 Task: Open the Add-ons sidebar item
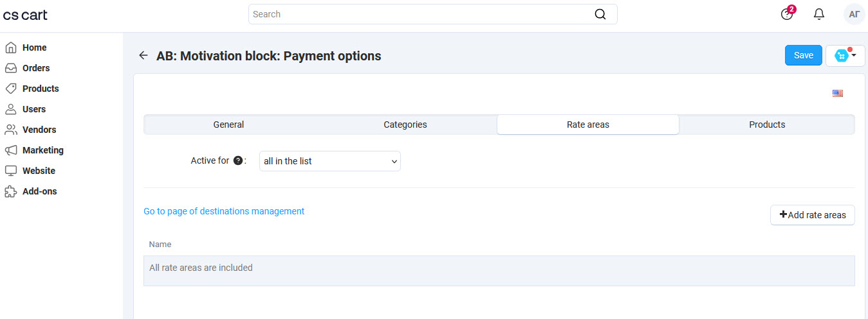39,191
